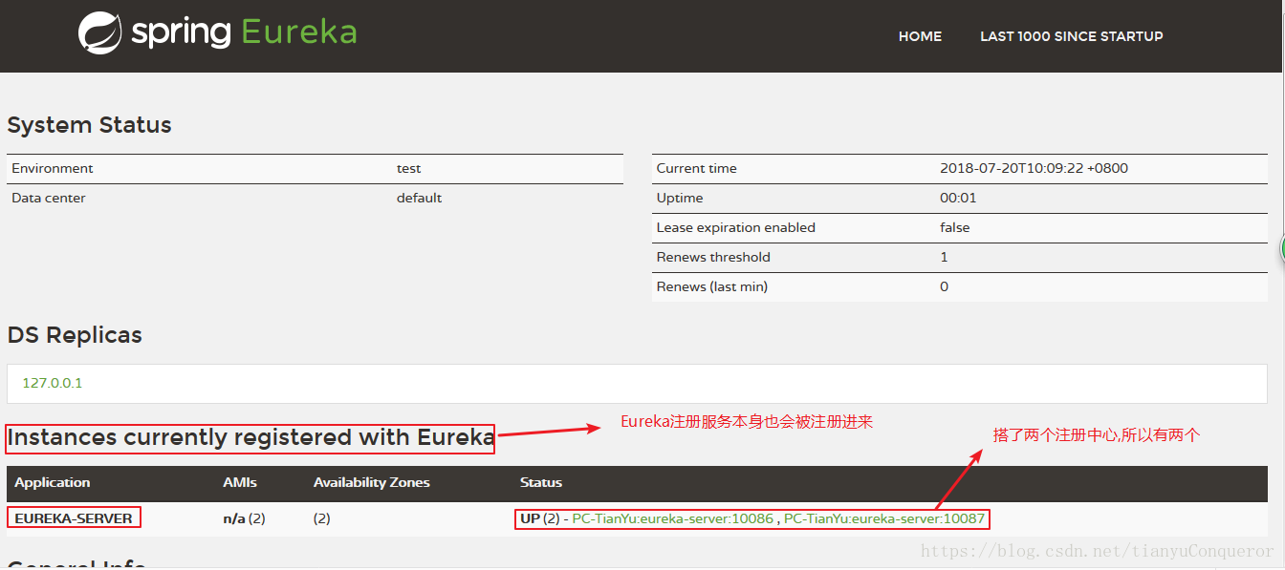The width and height of the screenshot is (1285, 570).
Task: Click the Status column header
Action: (x=541, y=483)
